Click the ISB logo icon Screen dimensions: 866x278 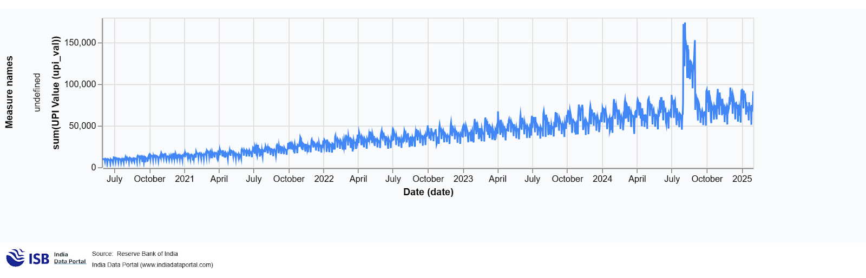[28, 258]
